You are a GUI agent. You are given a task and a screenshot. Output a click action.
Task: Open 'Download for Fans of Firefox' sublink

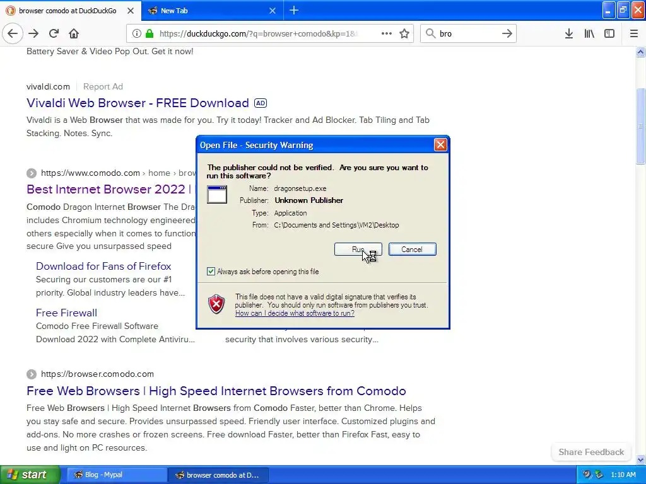(103, 267)
